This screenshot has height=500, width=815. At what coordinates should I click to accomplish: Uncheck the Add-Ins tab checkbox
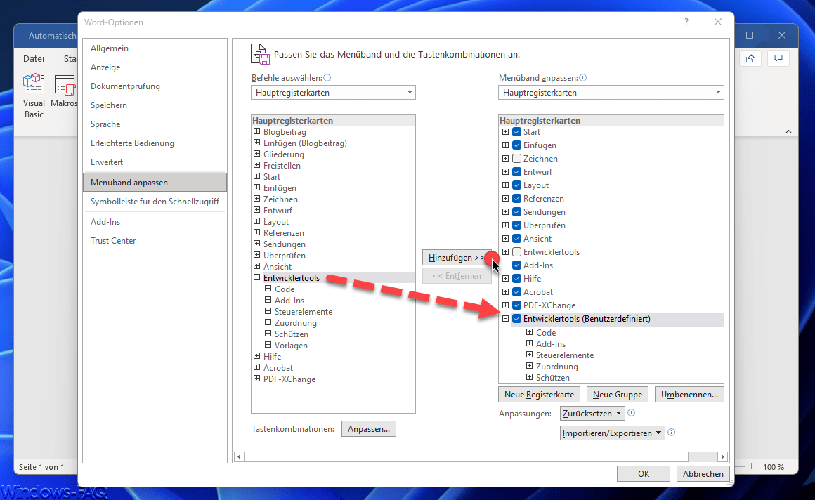coord(516,265)
